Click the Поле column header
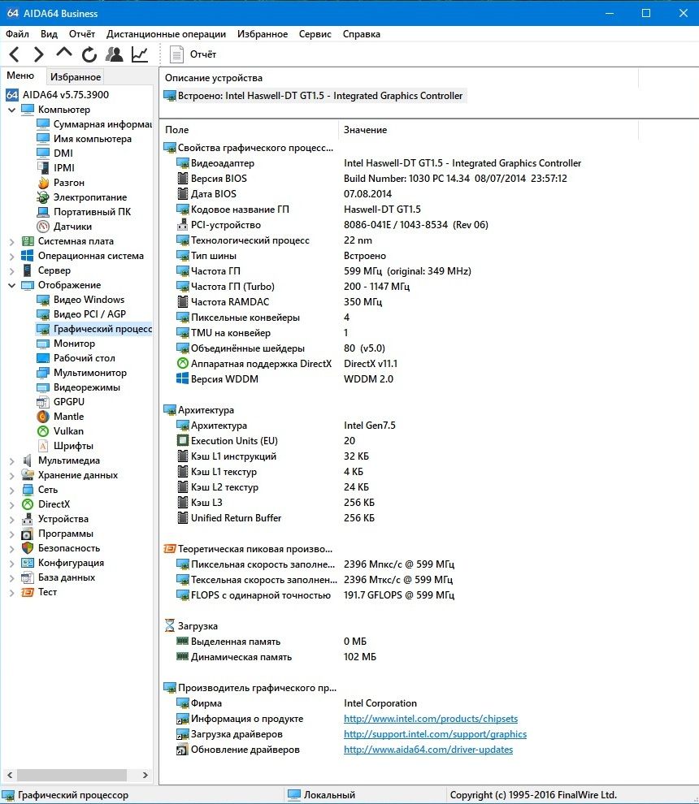This screenshot has height=804, width=699. pyautogui.click(x=249, y=130)
